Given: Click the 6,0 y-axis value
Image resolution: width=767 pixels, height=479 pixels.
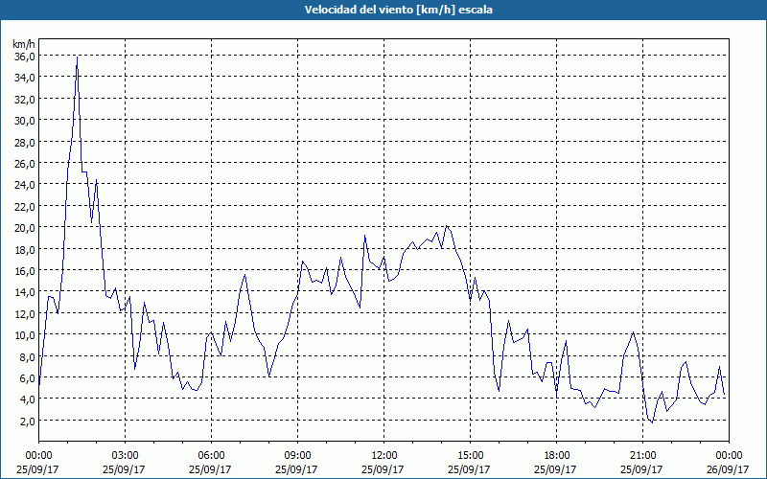Looking at the screenshot, I should (28, 377).
